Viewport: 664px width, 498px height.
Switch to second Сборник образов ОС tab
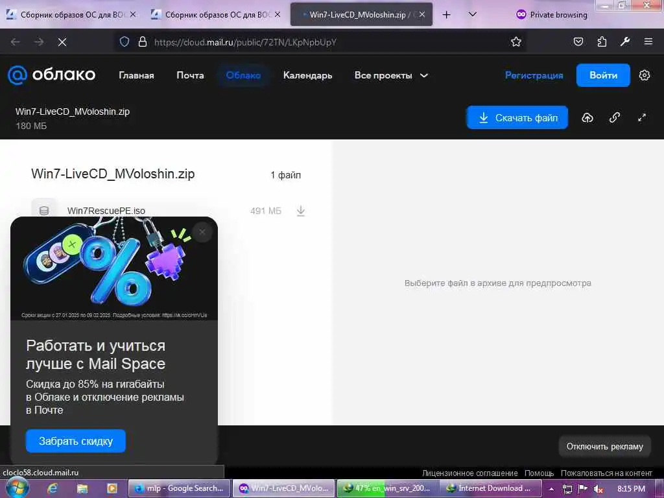(216, 14)
